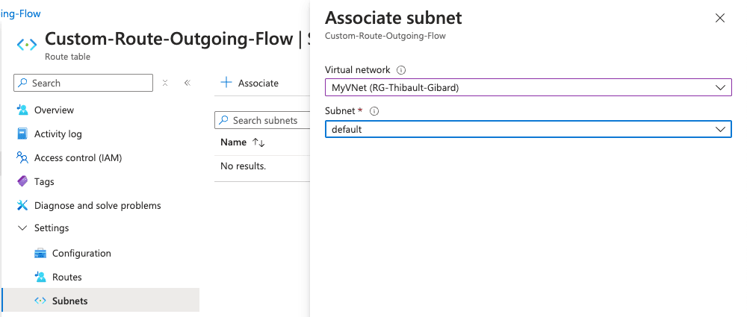Show Subnet info tooltip icon
Viewport: 747px width, 317px height.
(x=374, y=111)
